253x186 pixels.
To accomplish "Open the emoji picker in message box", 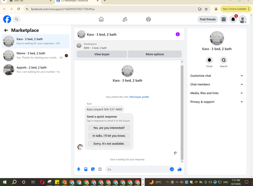I will [x=172, y=169].
